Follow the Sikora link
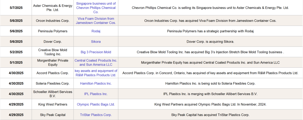Viewport: 303px width, 120px height. (96, 42)
